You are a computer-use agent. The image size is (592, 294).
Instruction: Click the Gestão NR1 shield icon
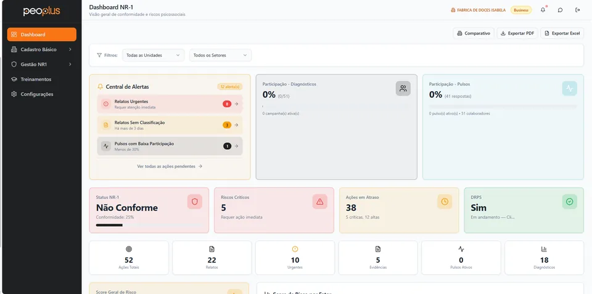(14, 65)
